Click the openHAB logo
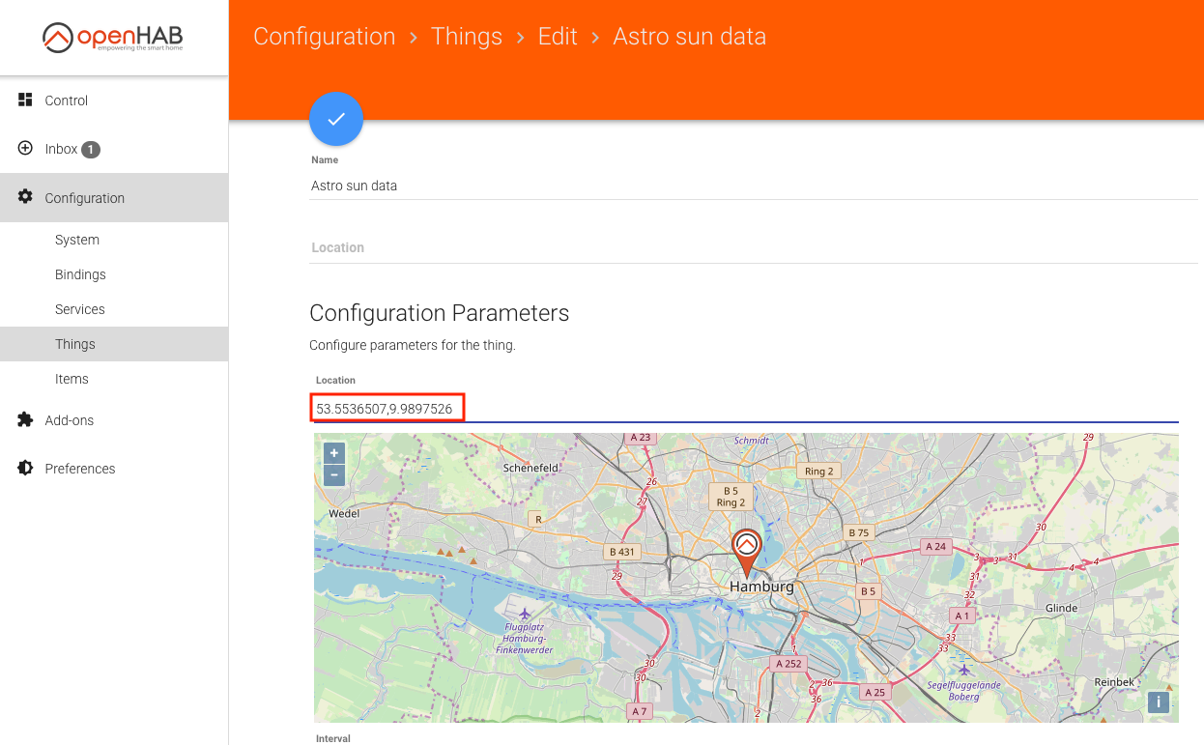Image resolution: width=1204 pixels, height=745 pixels. point(113,38)
